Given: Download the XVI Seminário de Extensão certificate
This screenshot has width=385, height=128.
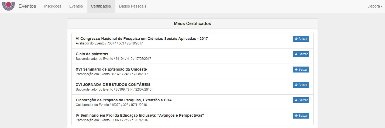Looking at the screenshot, I should click(301, 70).
